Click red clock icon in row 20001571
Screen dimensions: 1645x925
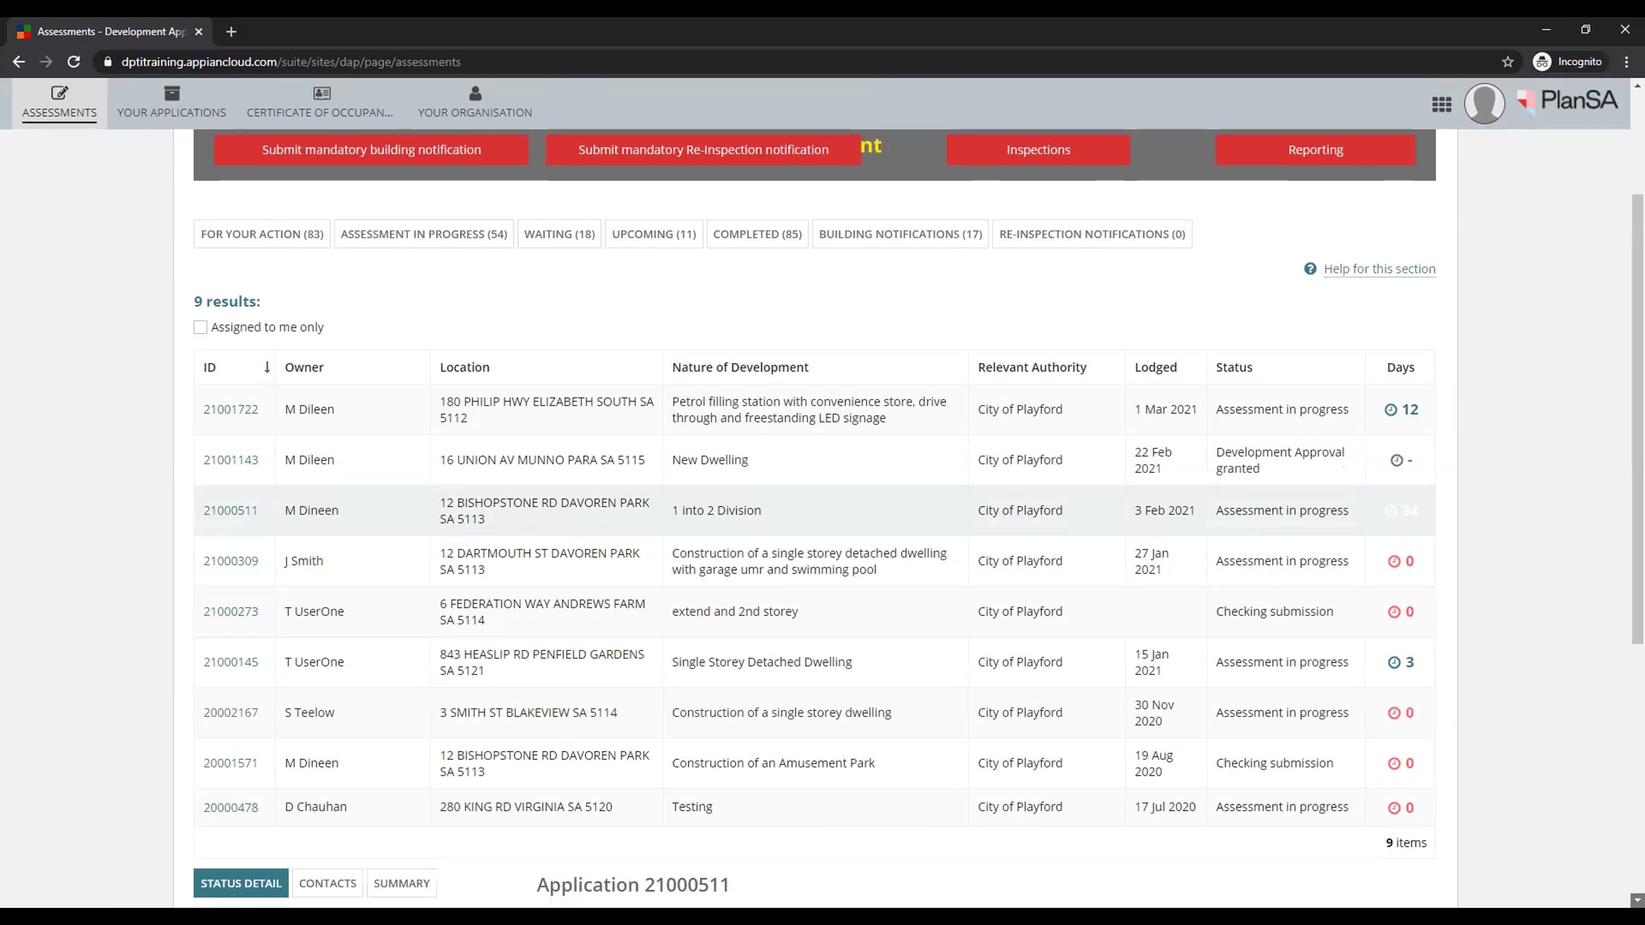click(1393, 763)
